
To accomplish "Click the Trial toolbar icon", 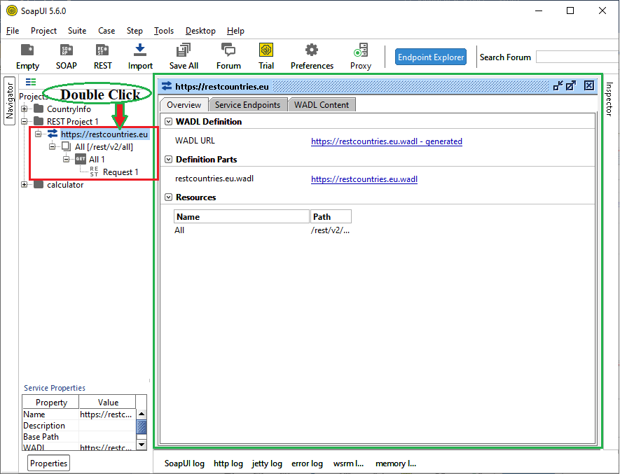I will coord(266,50).
